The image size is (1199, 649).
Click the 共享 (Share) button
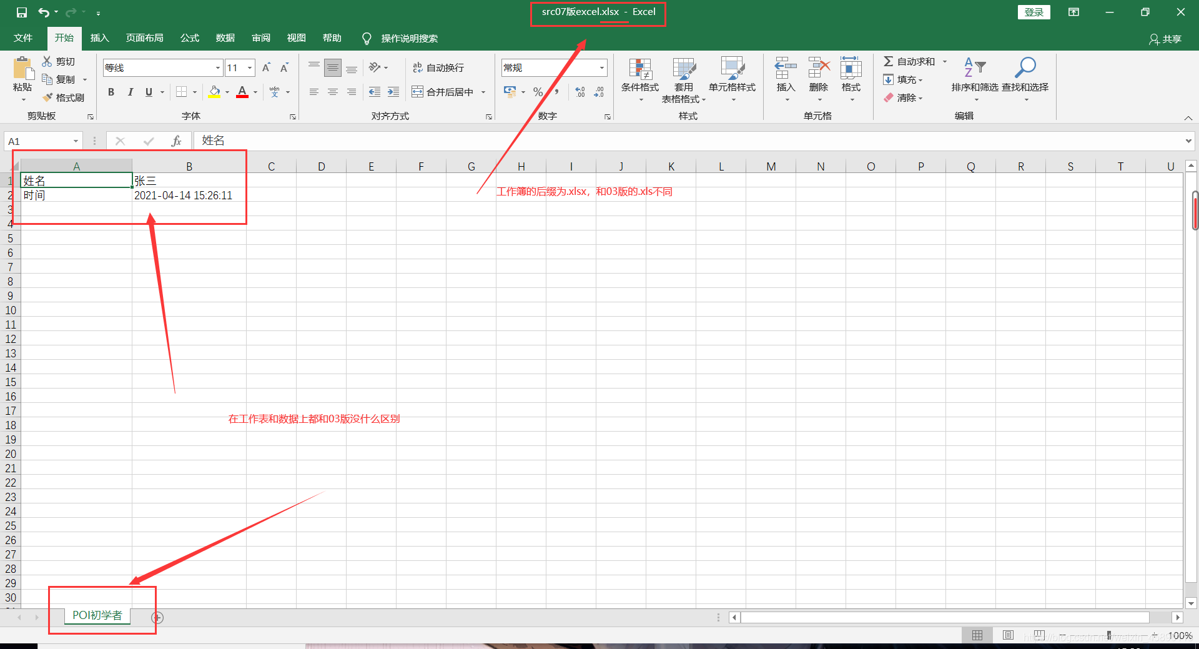1165,39
